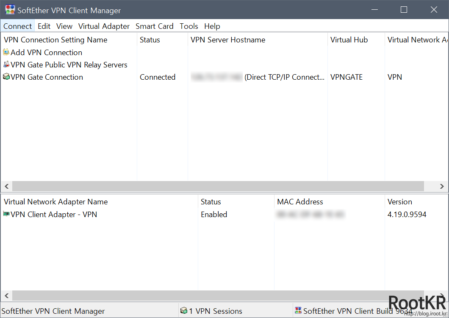Sort by Virtual Network Adapter Name column

click(x=100, y=202)
